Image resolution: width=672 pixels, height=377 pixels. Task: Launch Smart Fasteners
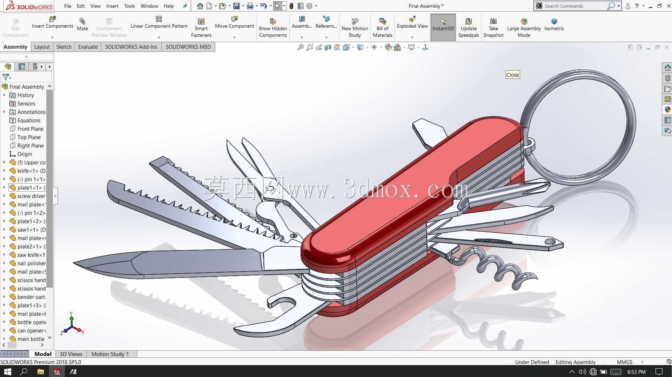[x=201, y=28]
